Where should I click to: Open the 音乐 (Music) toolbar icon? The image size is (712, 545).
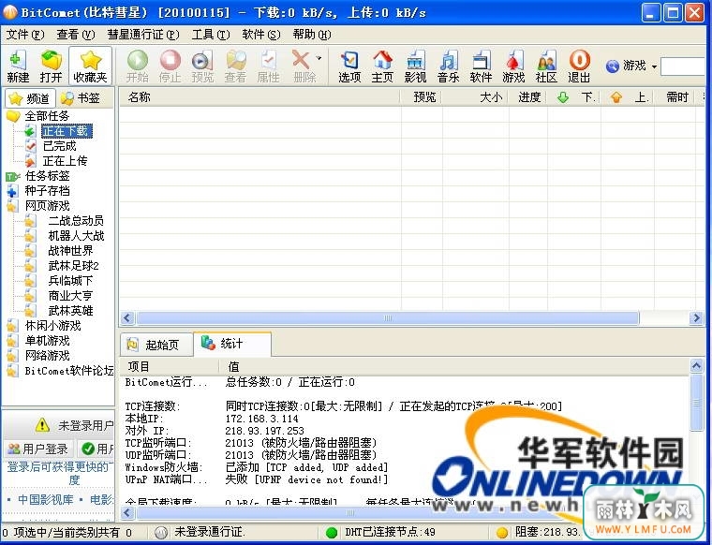coord(448,66)
